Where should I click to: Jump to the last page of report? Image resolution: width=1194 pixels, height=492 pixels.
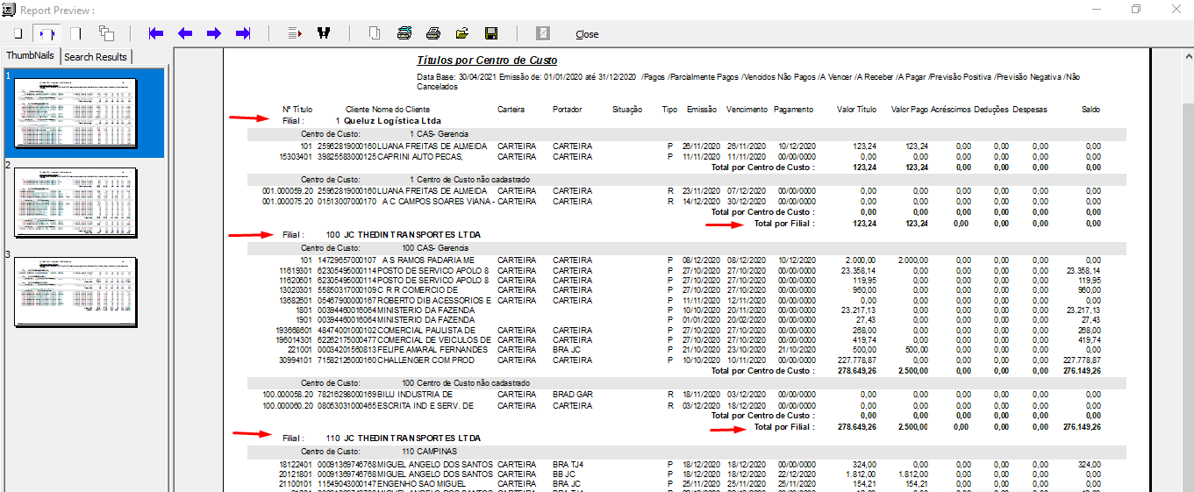pos(243,33)
